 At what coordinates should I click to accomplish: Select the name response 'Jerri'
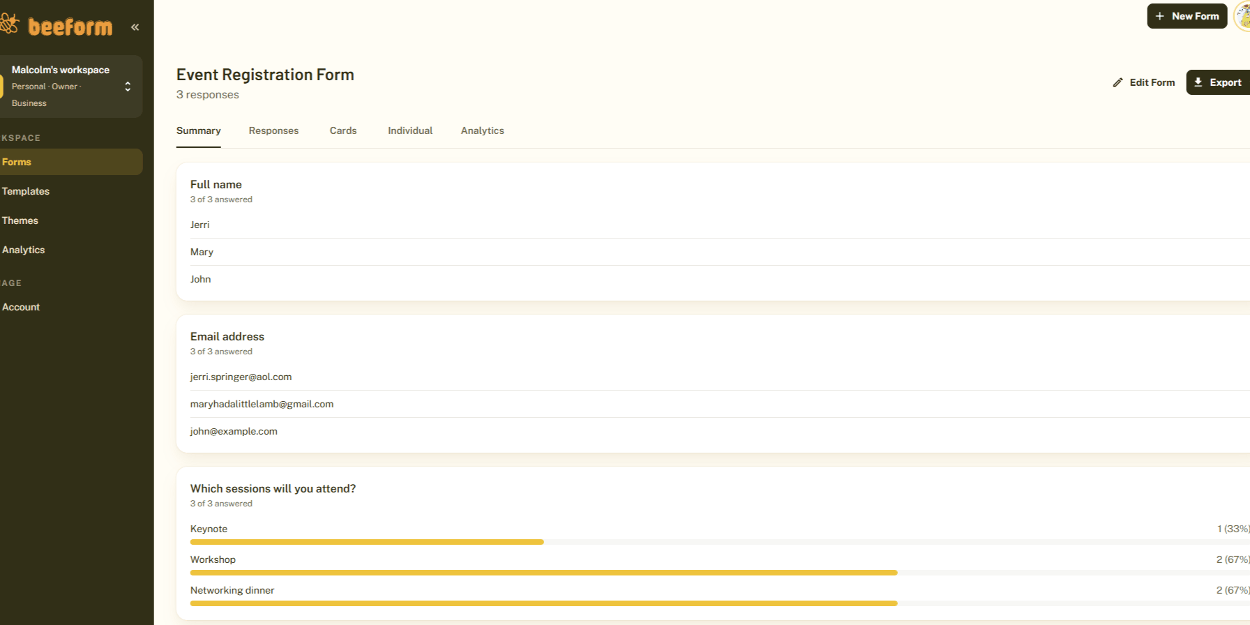[199, 225]
